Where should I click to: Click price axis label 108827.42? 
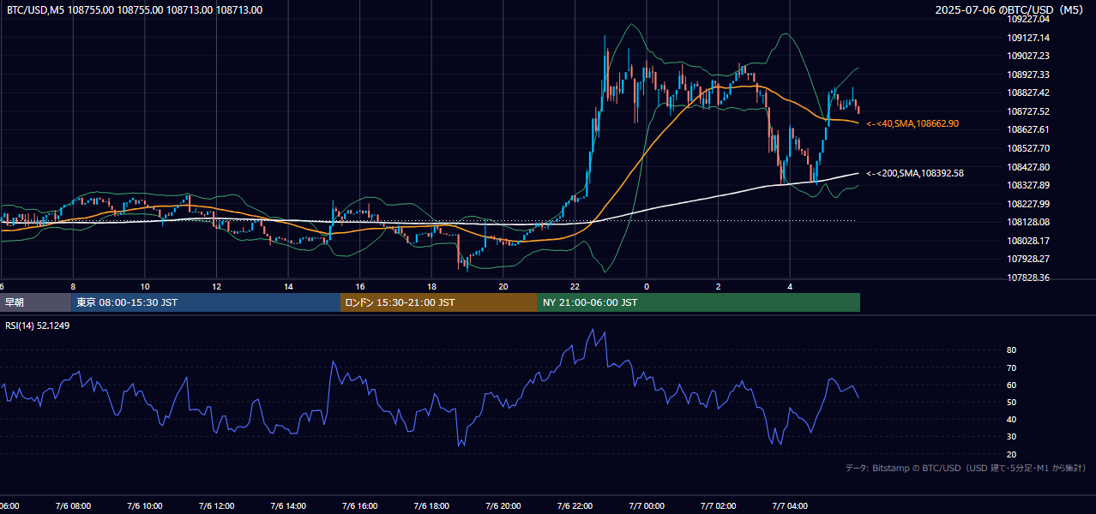click(x=1028, y=93)
